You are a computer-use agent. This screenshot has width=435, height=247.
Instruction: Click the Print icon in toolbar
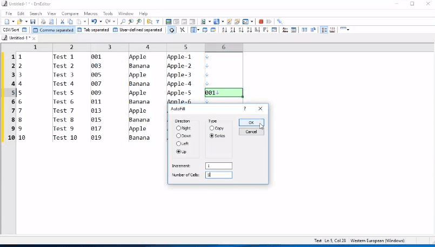tap(43, 22)
